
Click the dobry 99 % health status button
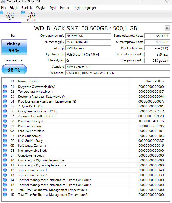coord(14,47)
